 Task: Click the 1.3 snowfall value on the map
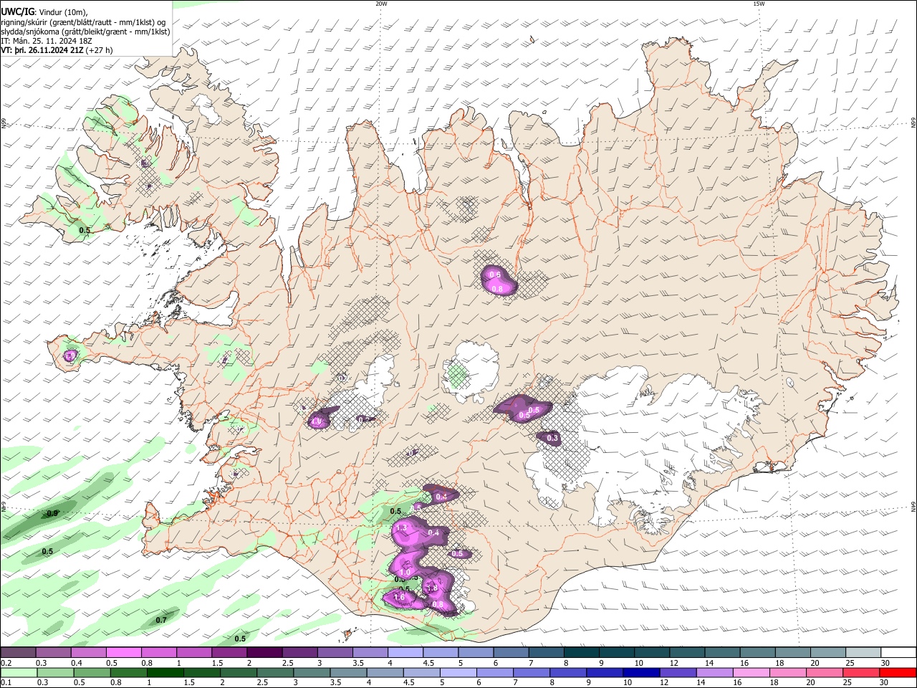400,527
